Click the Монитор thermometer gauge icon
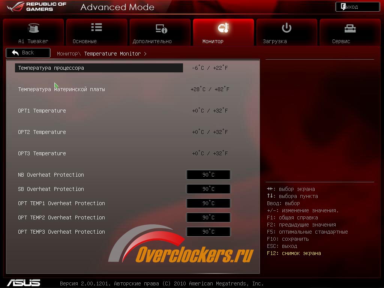384x288 pixels. click(x=223, y=28)
